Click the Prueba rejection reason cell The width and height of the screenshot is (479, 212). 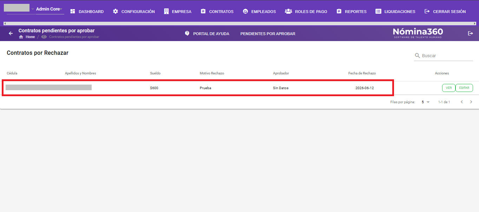coord(205,88)
